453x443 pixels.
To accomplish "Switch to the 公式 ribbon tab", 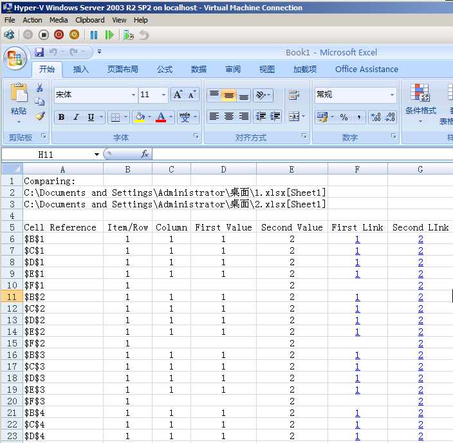I will [164, 70].
